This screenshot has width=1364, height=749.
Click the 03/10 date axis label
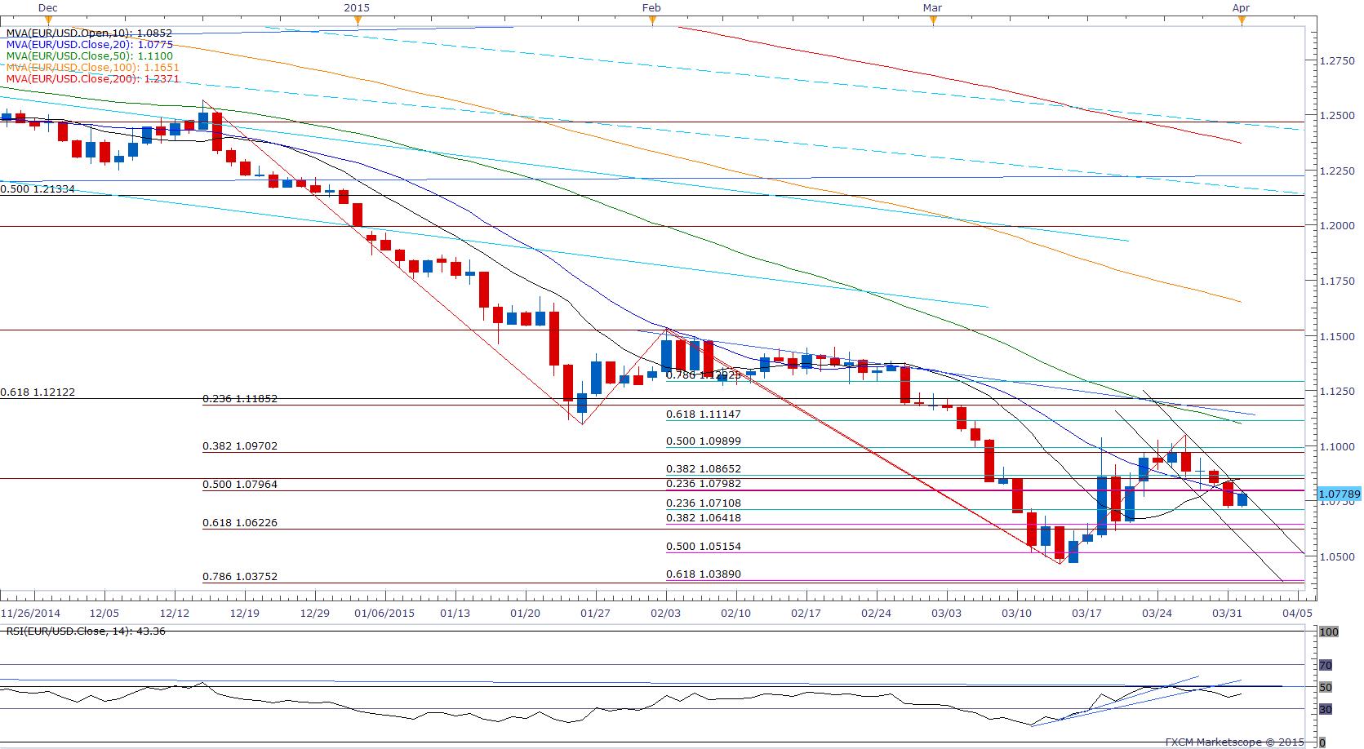click(x=1016, y=612)
